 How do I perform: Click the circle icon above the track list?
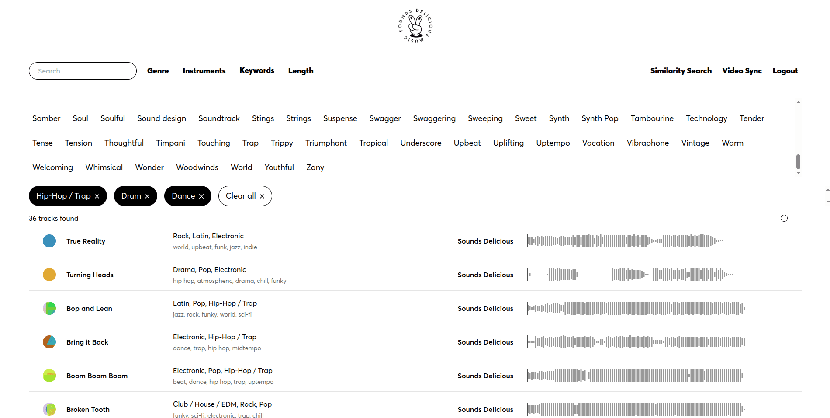[784, 218]
